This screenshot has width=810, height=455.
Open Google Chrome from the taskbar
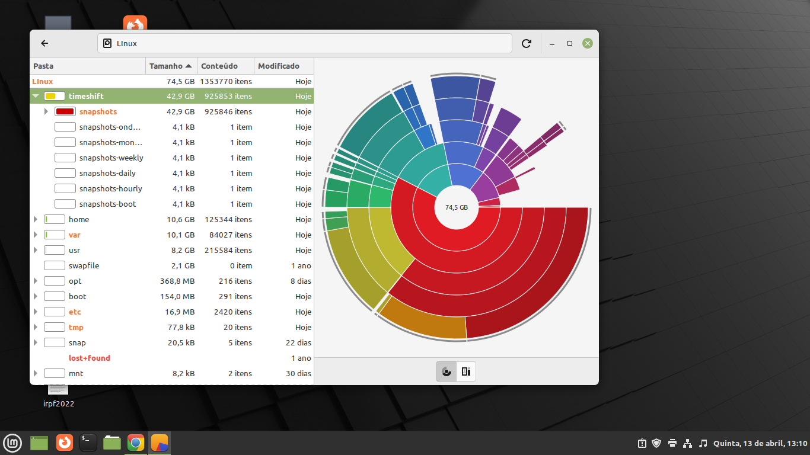(x=136, y=443)
